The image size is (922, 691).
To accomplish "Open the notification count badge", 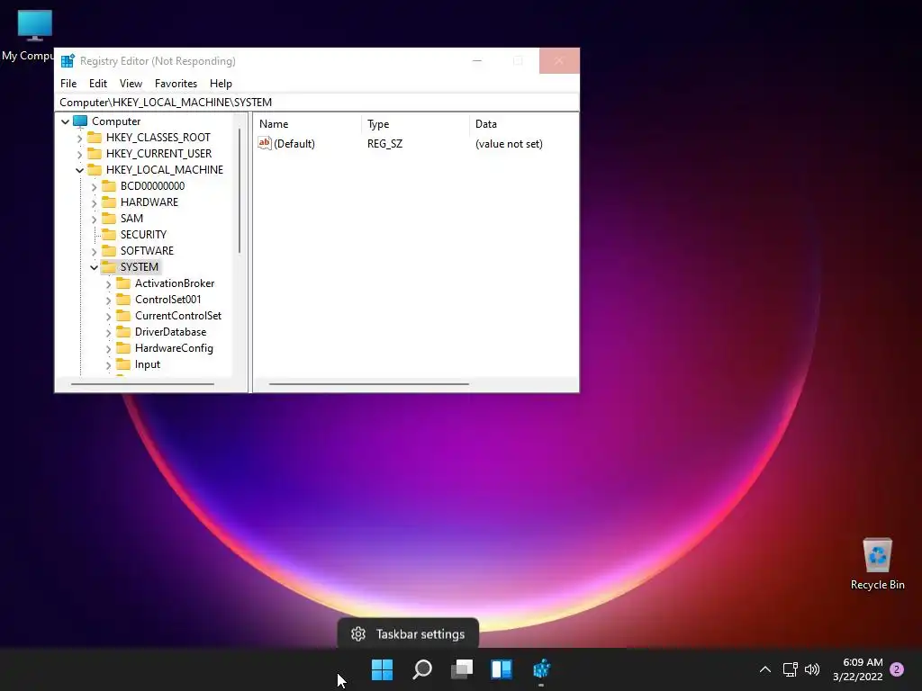I will (x=897, y=669).
